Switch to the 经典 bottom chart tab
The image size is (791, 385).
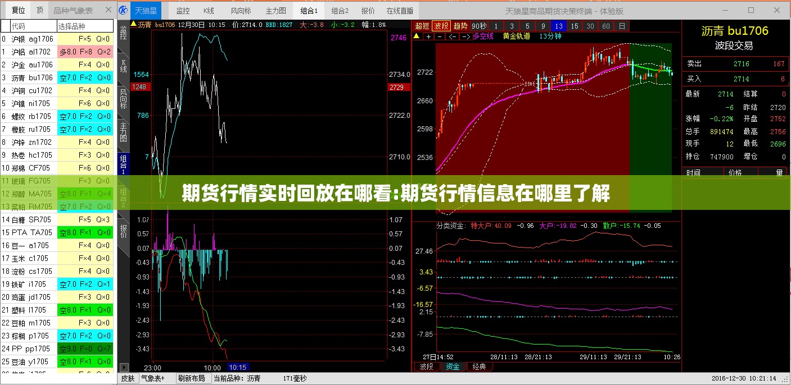(479, 366)
